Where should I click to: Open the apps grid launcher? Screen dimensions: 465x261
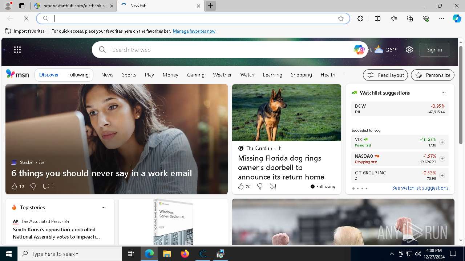17,50
